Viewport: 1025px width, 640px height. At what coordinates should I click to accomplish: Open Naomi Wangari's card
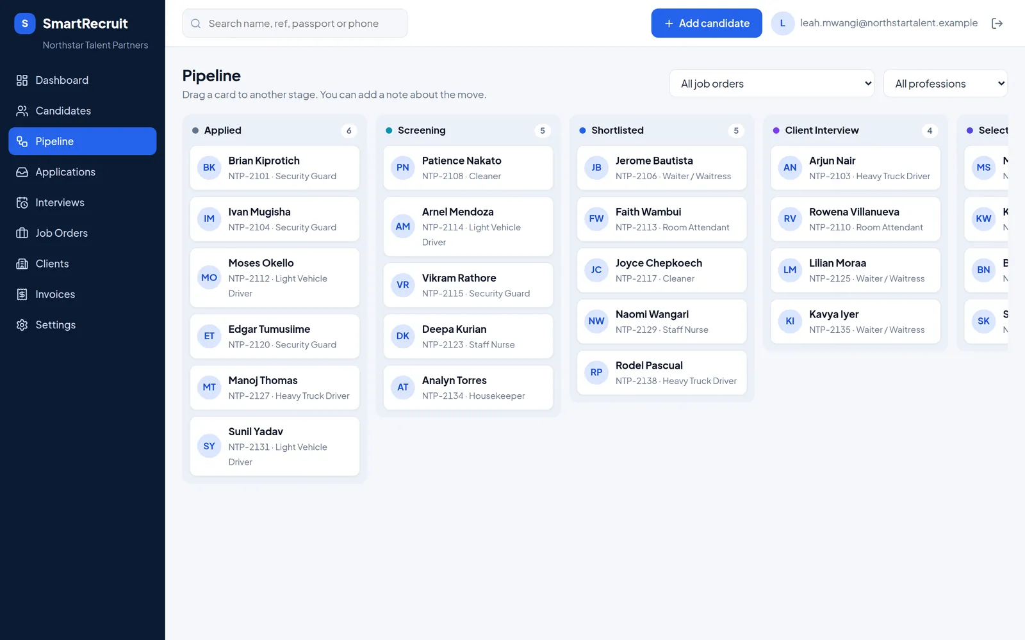coord(662,321)
